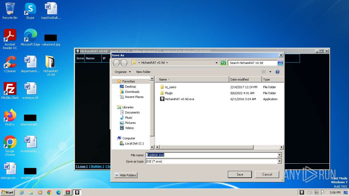Screen dimensions: 349x196
Task: Open the address path history dropdown
Action: tap(217, 63)
